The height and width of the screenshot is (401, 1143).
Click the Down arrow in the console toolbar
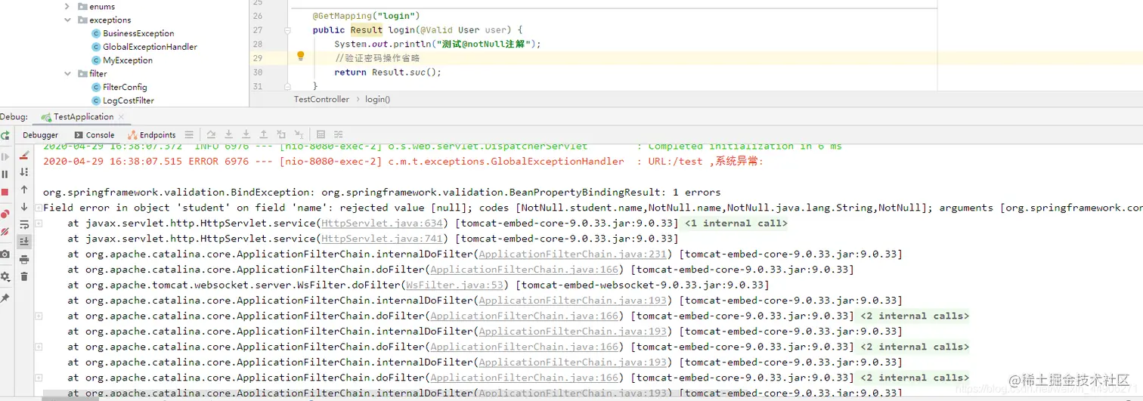click(24, 207)
